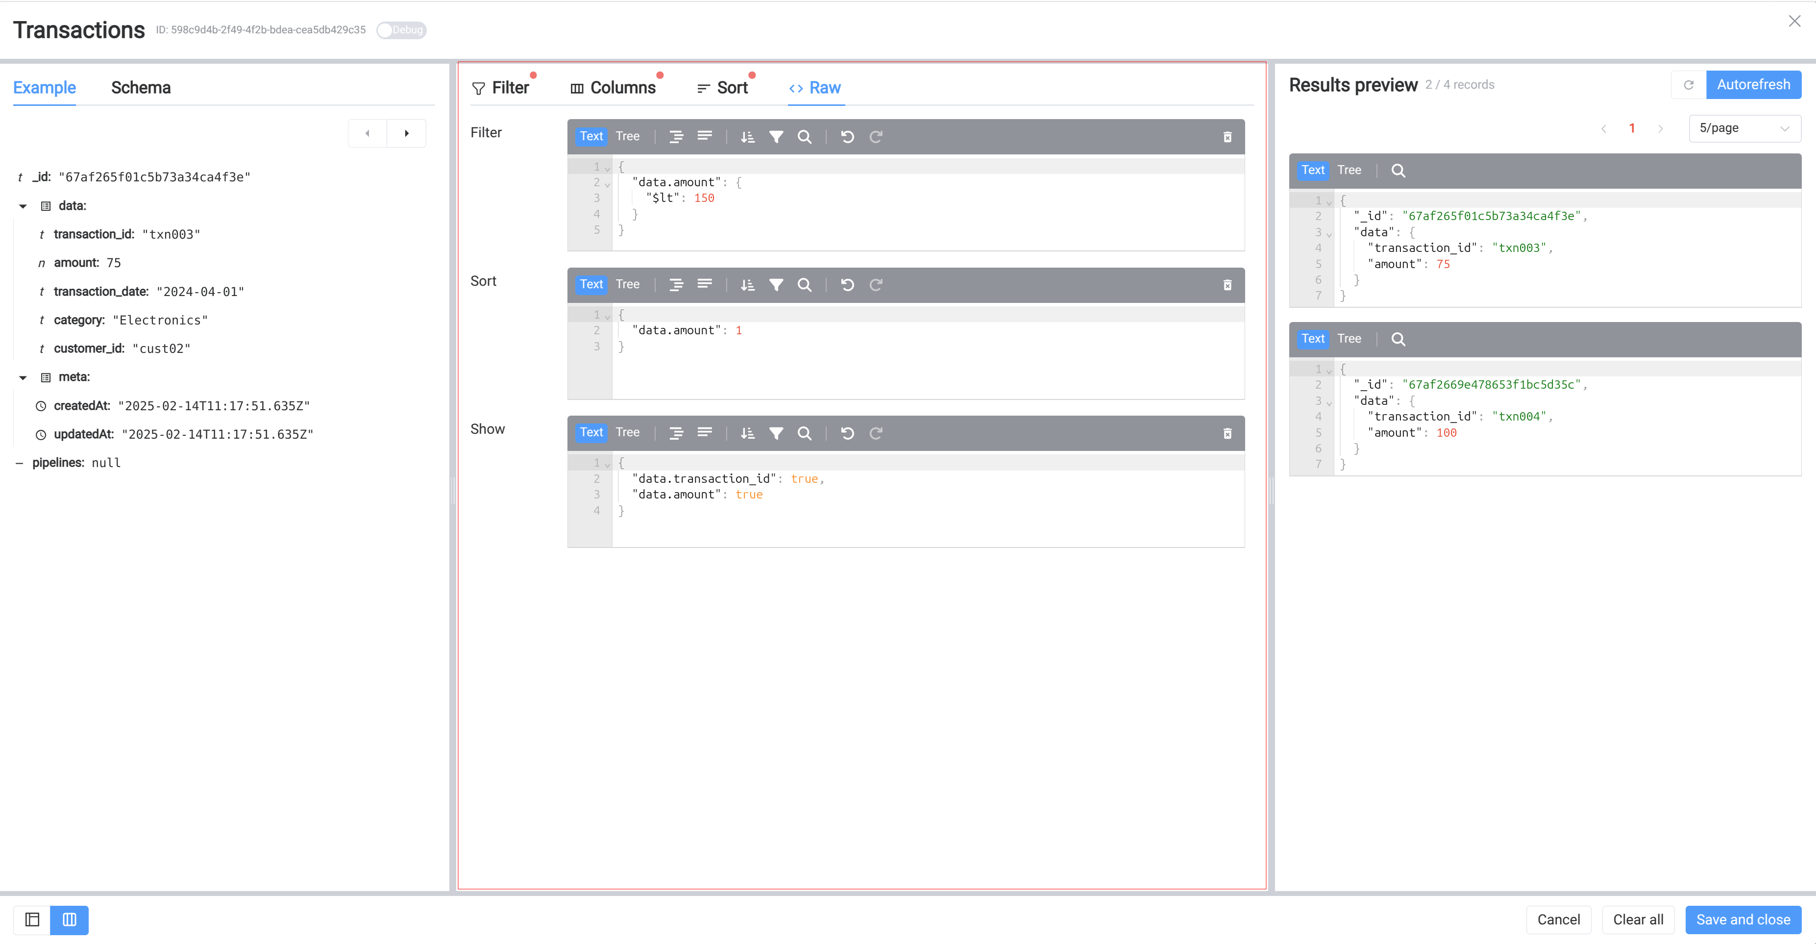Click Save and close button
Viewport: 1816px width, 944px height.
coord(1744,920)
